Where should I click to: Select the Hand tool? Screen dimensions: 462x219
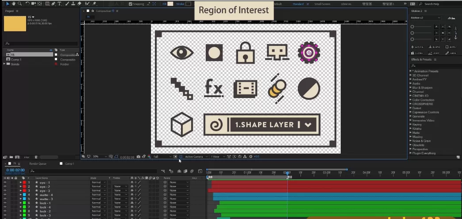coord(14,4)
